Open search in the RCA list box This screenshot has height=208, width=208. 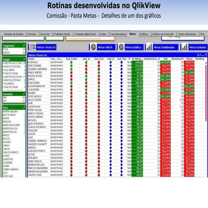pos(24,107)
